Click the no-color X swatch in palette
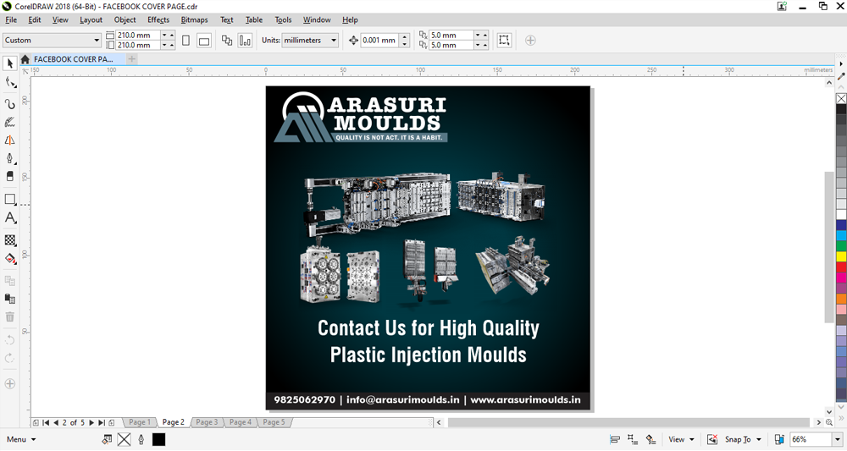The image size is (847, 451). tap(841, 99)
